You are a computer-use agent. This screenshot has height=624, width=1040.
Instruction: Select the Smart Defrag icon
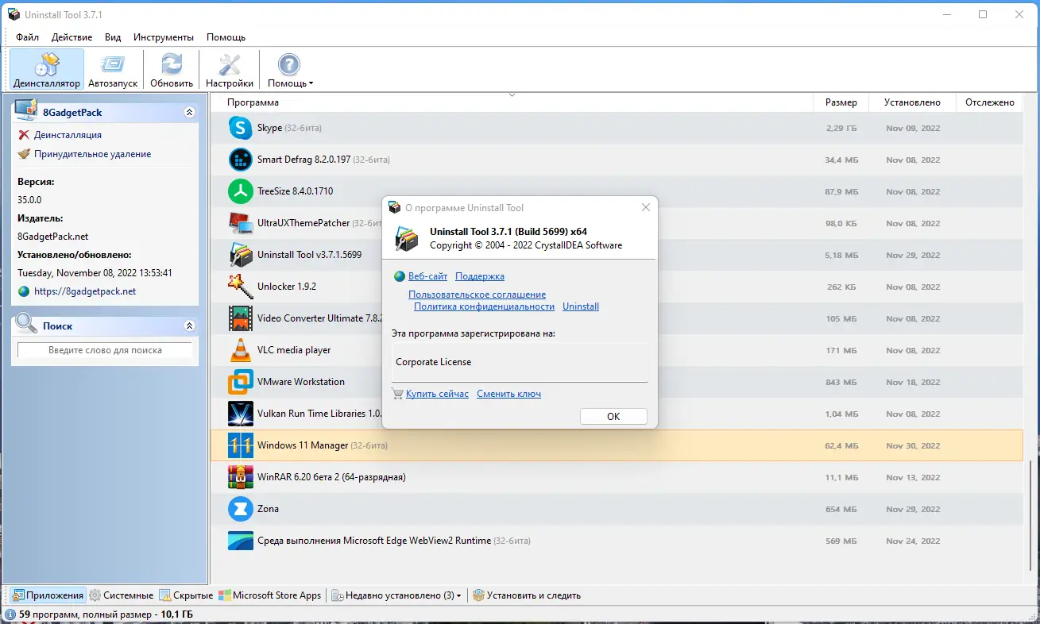[240, 160]
